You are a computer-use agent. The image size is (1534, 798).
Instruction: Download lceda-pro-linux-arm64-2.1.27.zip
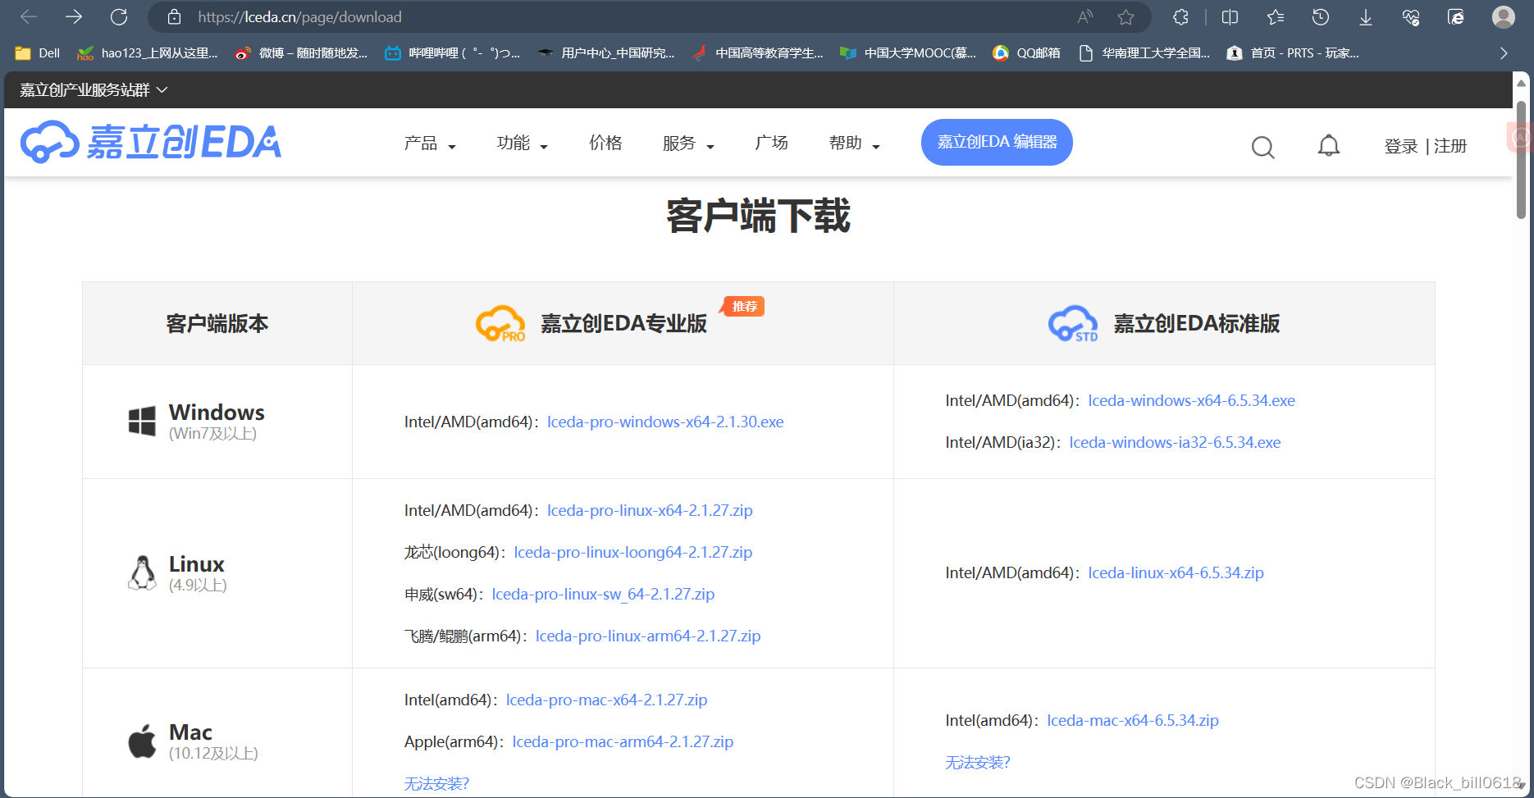point(648,636)
